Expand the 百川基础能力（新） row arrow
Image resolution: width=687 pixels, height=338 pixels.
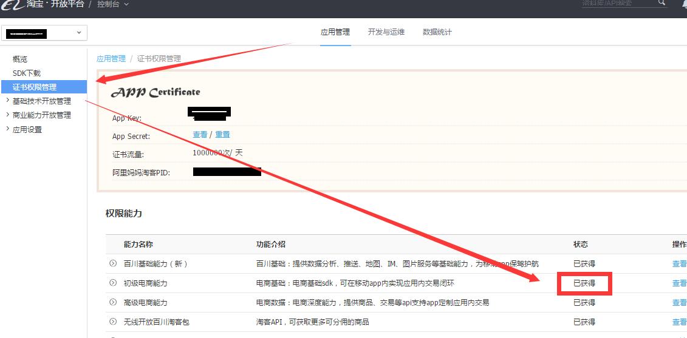tap(113, 263)
